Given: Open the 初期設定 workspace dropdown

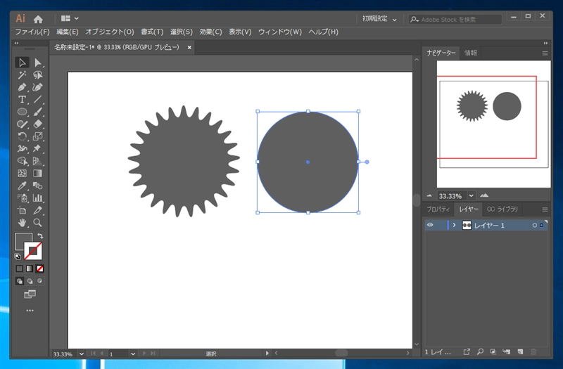Looking at the screenshot, I should [x=379, y=19].
